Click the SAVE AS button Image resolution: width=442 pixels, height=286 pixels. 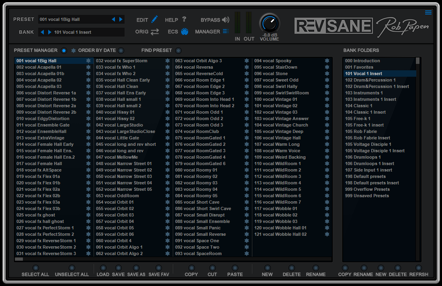pos(136,268)
